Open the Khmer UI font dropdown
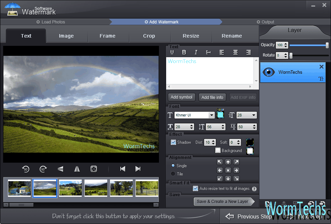This screenshot has width=331, height=224. (211, 115)
